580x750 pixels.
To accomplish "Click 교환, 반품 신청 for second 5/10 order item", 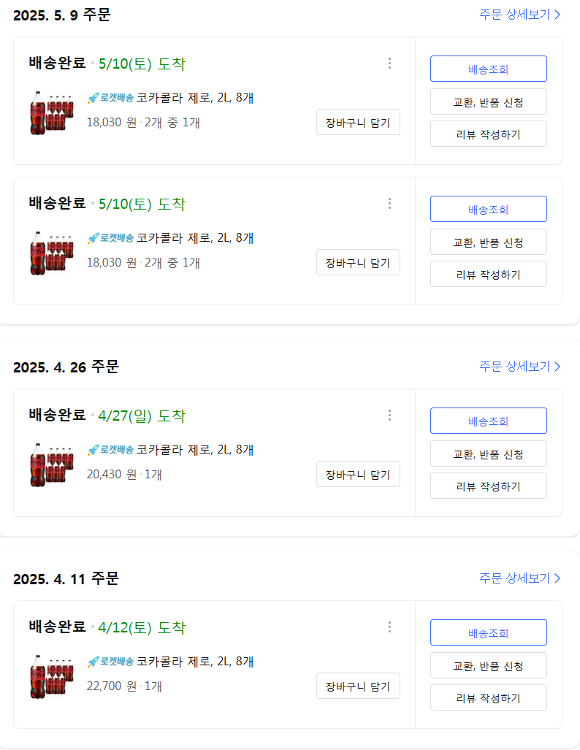I will click(x=488, y=242).
